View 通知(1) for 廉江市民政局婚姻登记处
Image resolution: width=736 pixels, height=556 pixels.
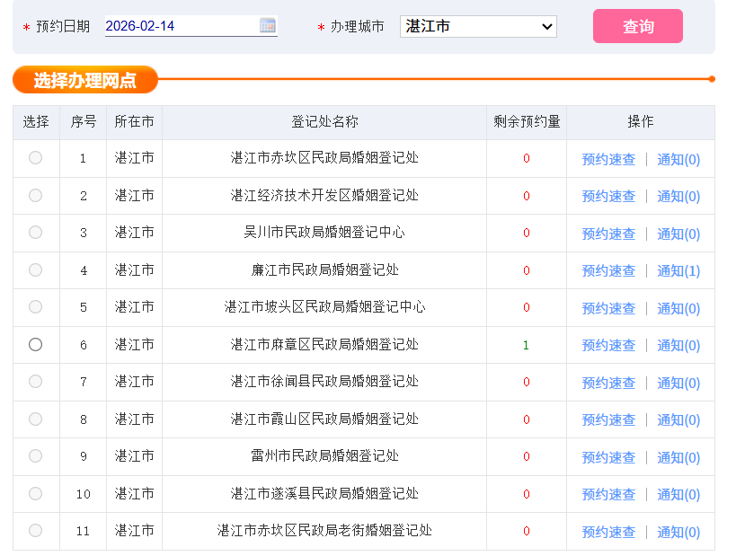pos(677,269)
